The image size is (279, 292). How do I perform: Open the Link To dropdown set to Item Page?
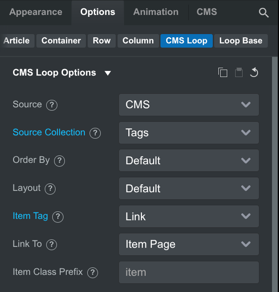[x=189, y=244]
